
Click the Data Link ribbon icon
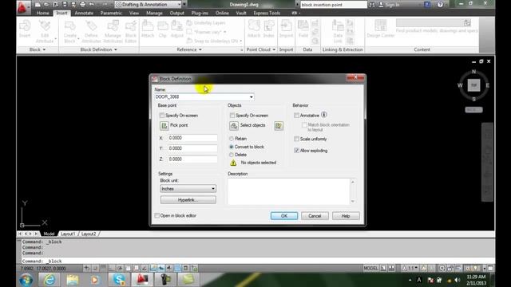click(x=338, y=26)
